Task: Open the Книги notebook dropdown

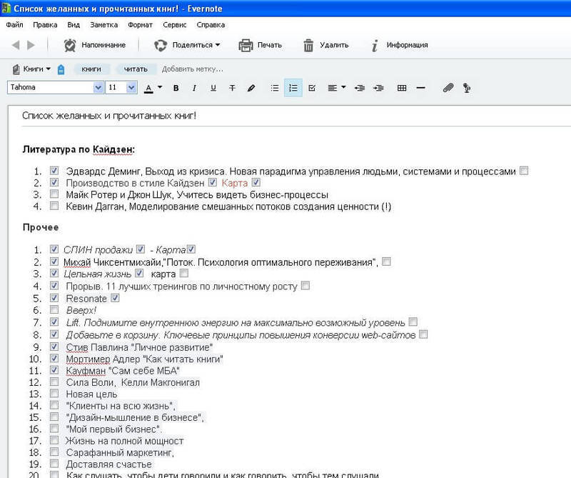Action: click(48, 69)
